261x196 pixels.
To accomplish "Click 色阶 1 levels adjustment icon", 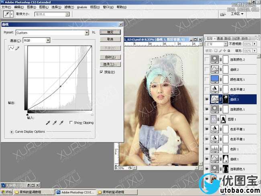I will pos(214,149).
